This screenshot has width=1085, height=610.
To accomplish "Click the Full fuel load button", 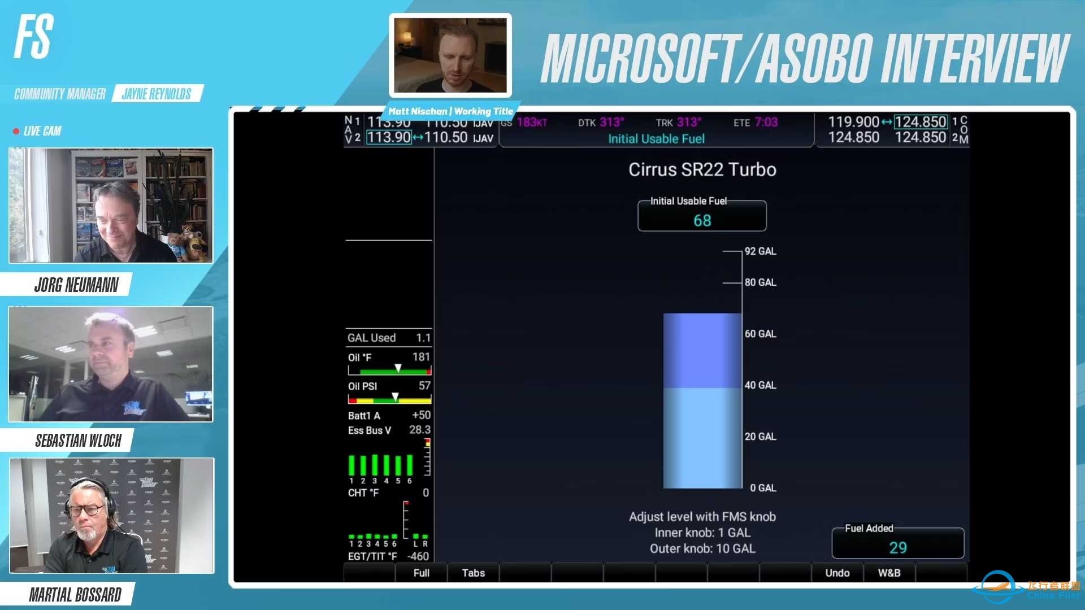I will point(422,573).
